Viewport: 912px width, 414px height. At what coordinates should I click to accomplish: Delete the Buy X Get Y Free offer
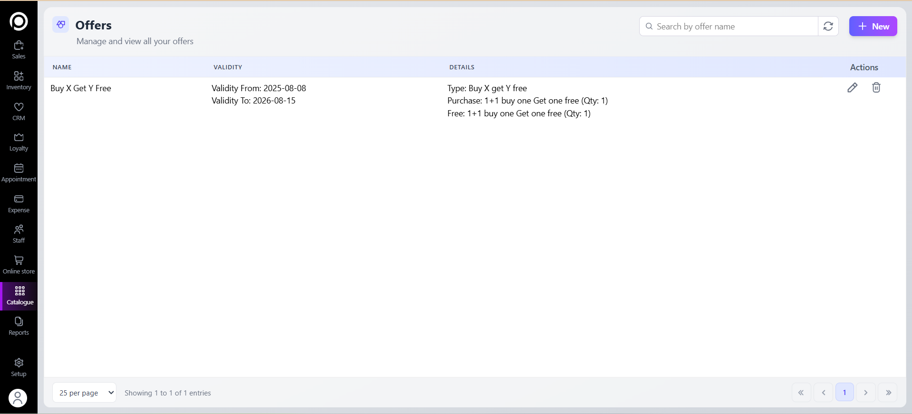tap(876, 87)
